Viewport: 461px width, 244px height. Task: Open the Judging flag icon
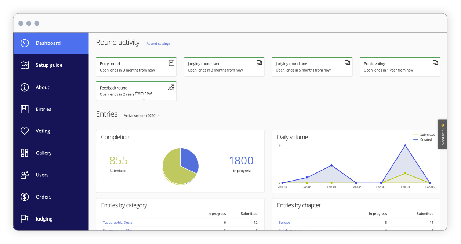[24, 218]
